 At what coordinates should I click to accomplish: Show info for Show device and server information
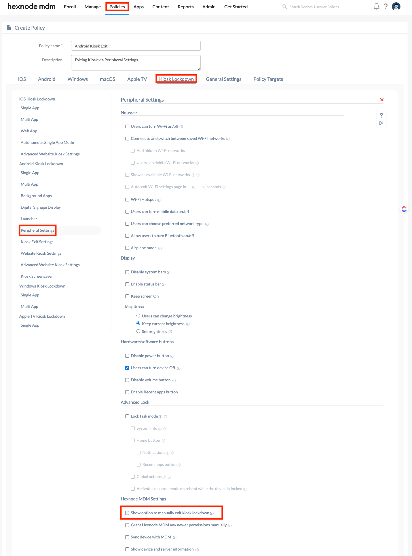point(197,549)
